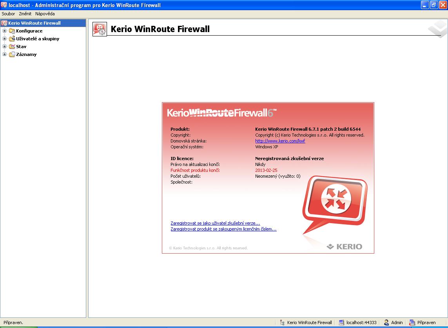Click the Funkčnost produktu končí label

(195, 170)
